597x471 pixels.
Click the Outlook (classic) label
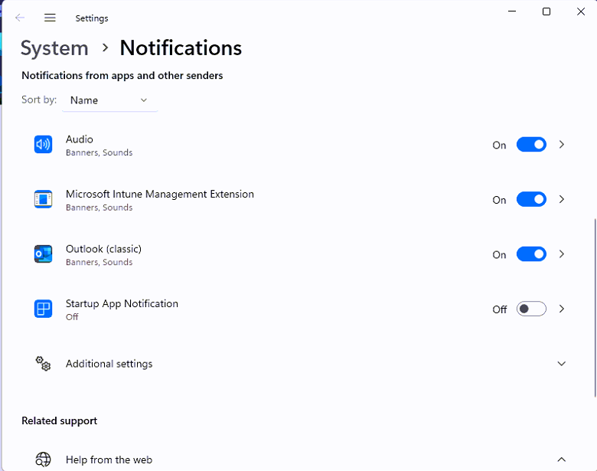tap(103, 249)
